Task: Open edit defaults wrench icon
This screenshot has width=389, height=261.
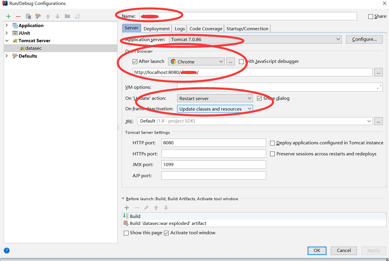Action: (x=37, y=16)
